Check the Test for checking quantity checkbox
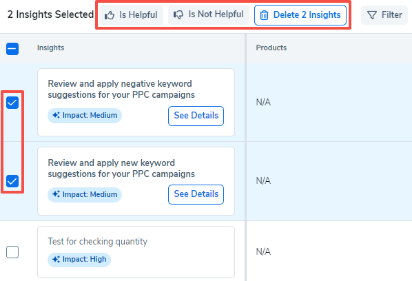The height and width of the screenshot is (281, 412). coord(12,252)
